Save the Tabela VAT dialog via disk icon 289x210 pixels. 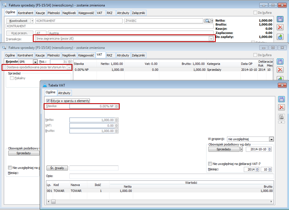pyautogui.click(x=281, y=99)
